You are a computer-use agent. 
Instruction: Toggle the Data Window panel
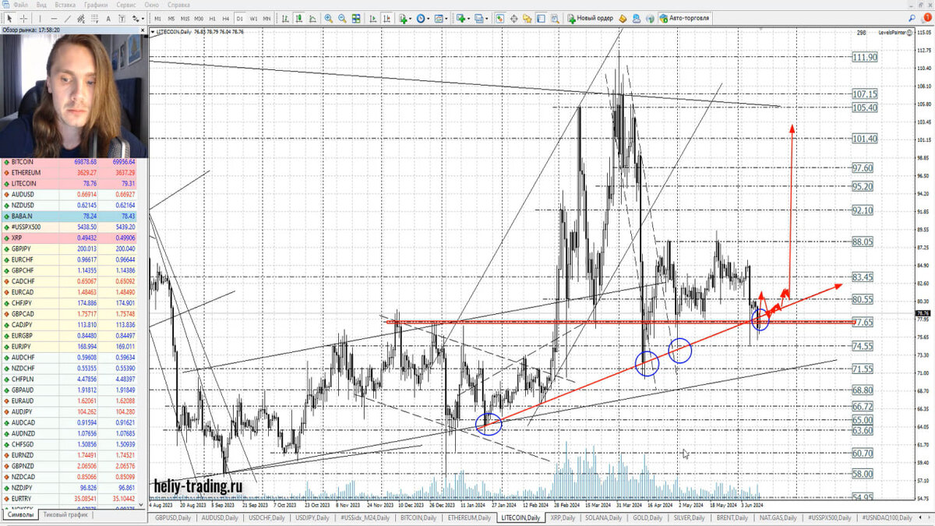click(x=514, y=18)
